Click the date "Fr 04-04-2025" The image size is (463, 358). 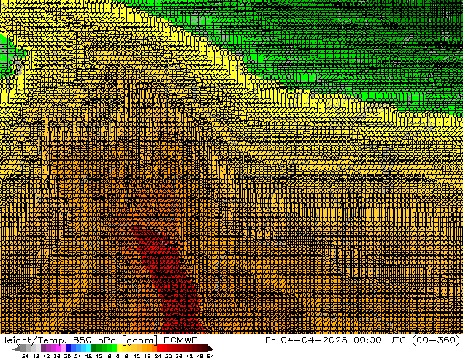pyautogui.click(x=306, y=340)
